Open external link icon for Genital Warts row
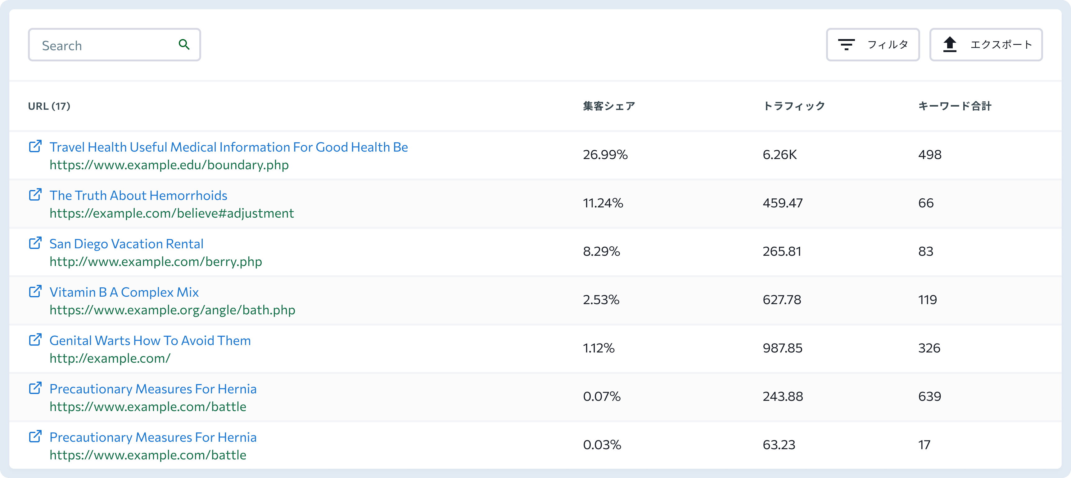 (35, 340)
